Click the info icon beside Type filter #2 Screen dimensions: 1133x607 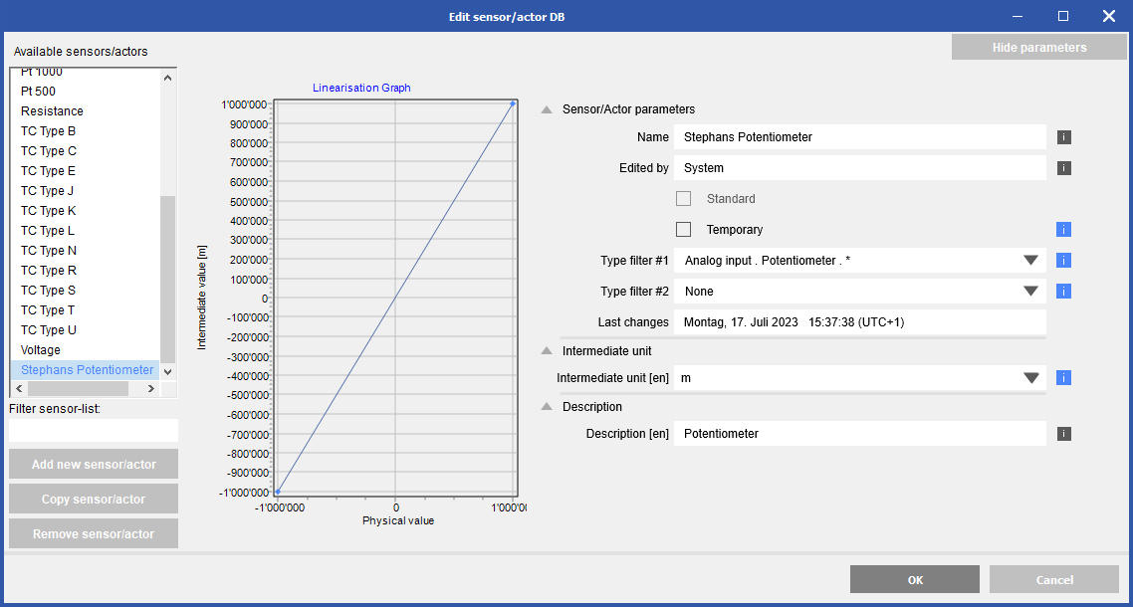1063,291
